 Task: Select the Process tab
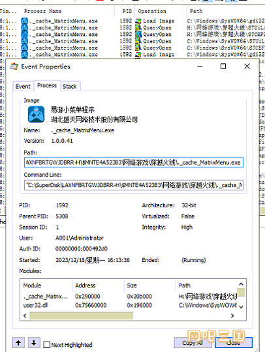click(47, 85)
